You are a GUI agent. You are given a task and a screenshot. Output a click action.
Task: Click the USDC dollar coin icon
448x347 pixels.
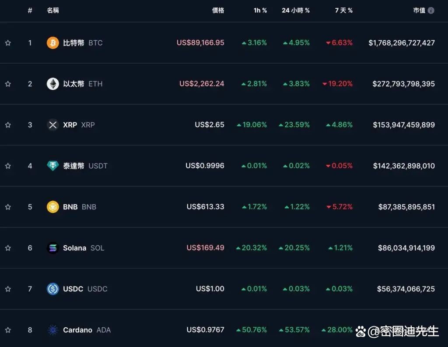52,289
